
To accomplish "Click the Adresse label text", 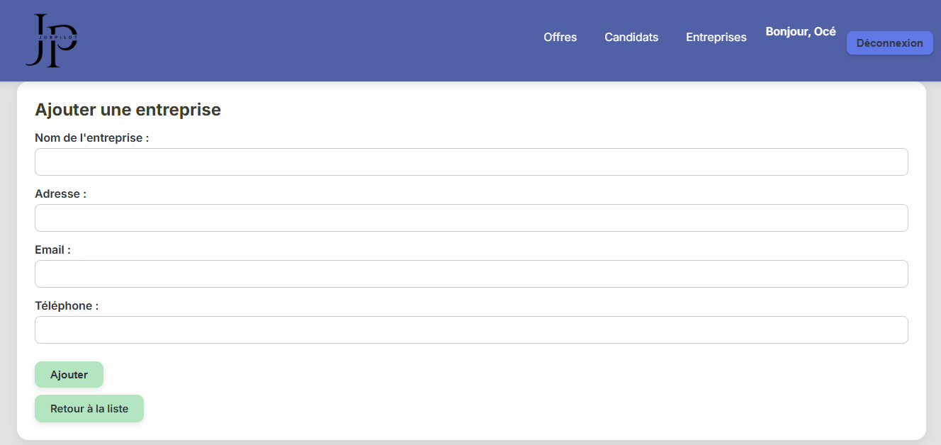I will (x=60, y=194).
